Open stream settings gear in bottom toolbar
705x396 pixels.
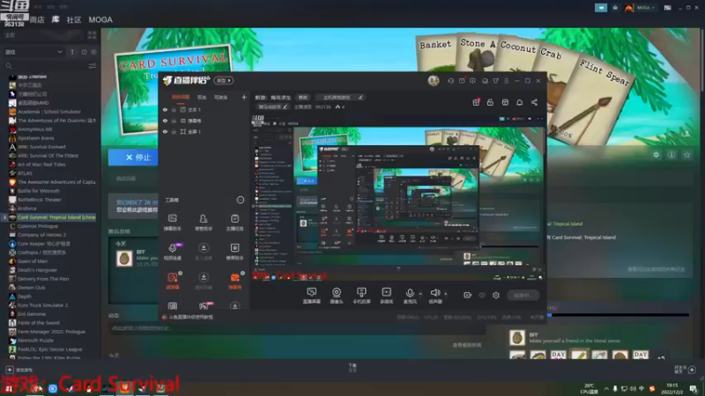(x=496, y=295)
